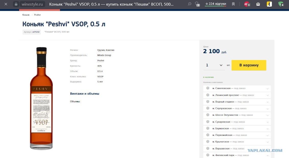
Task: Expand the м. Ленинский проспект store row
Action: (237, 95)
